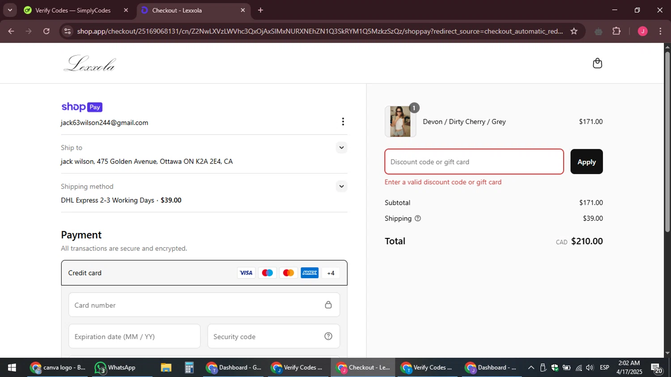Open the Chrome three-dot menu
The image size is (671, 377).
pos(660,31)
